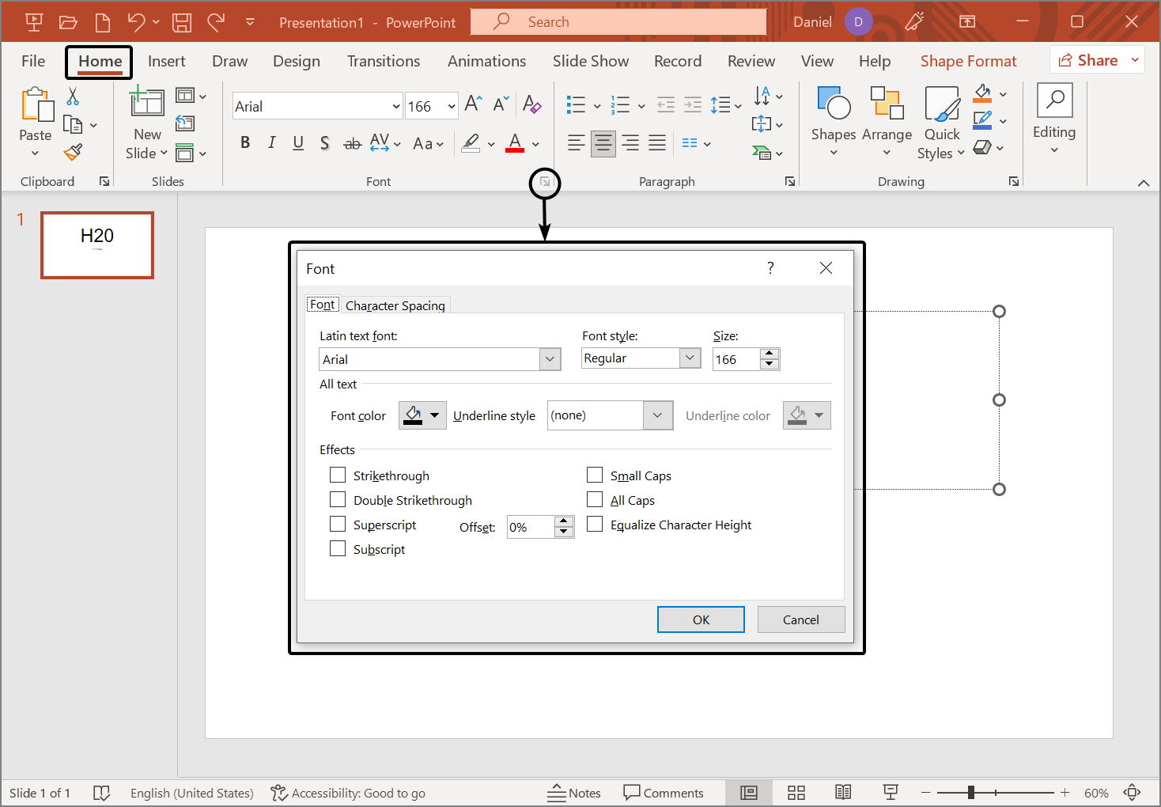Viewport: 1161px width, 807px height.
Task: Center align the paragraph text
Action: (x=603, y=143)
